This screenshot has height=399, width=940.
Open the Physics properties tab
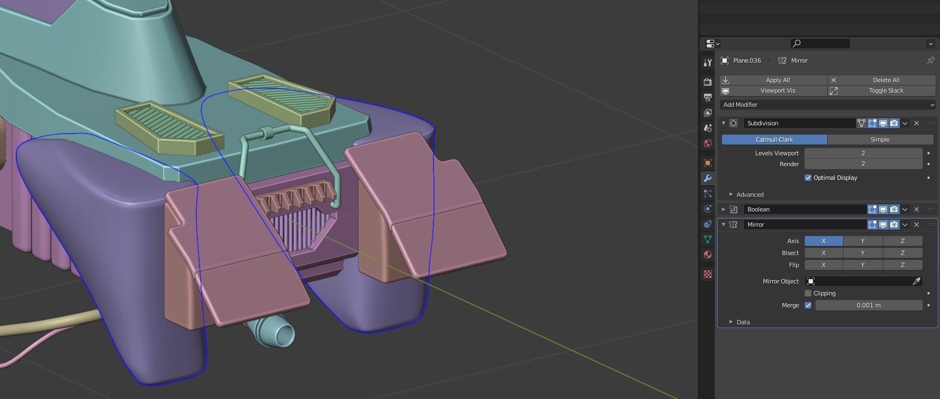pos(707,209)
